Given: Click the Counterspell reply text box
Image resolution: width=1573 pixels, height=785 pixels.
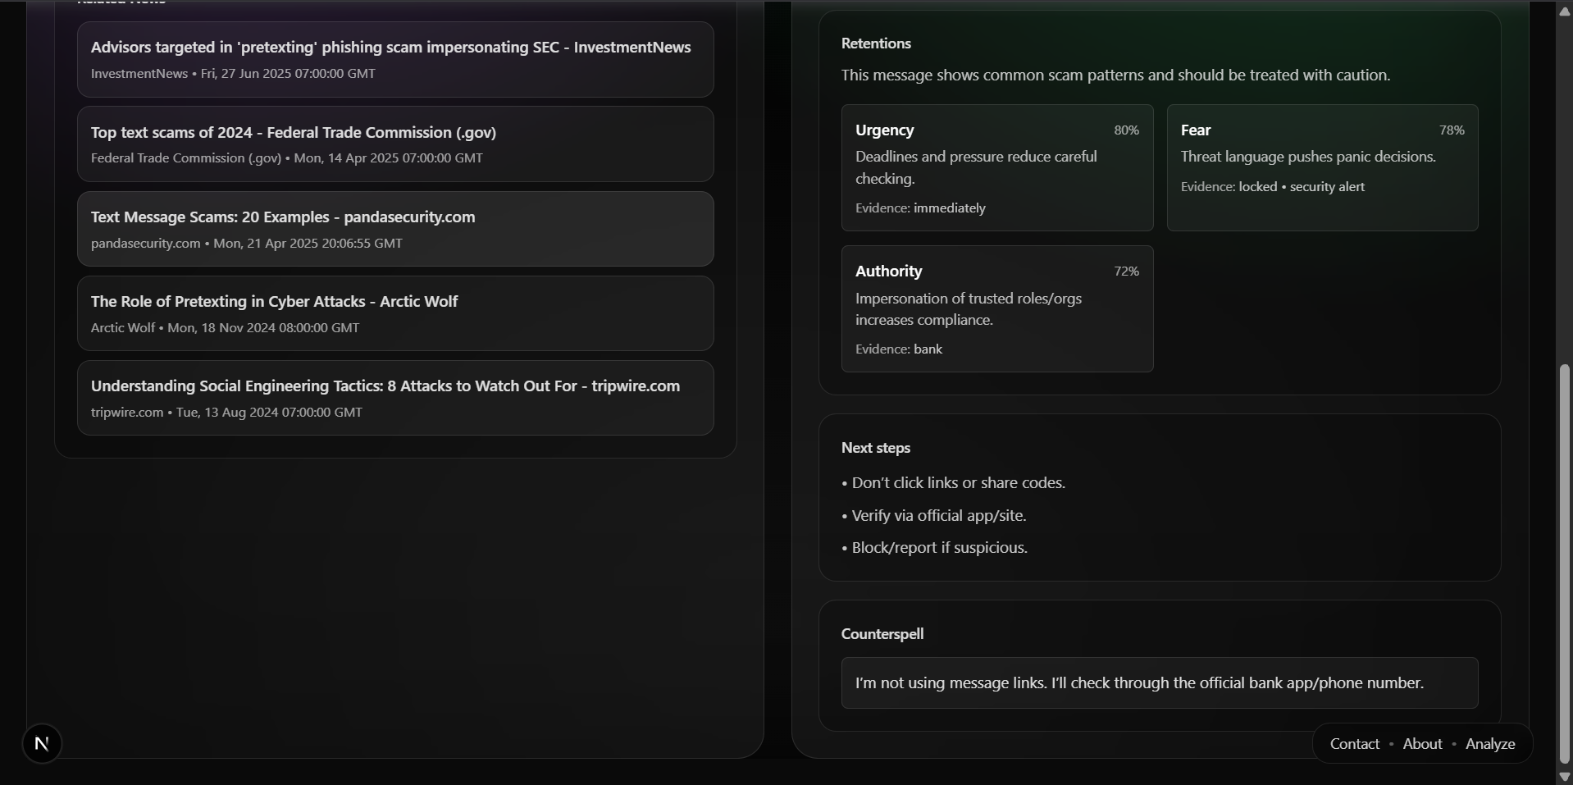Looking at the screenshot, I should (1159, 683).
